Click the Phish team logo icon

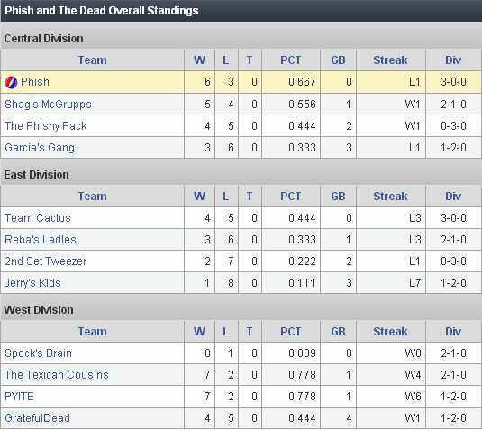(12, 82)
